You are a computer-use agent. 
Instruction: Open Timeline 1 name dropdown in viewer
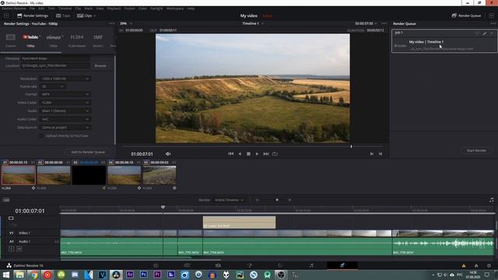point(263,23)
